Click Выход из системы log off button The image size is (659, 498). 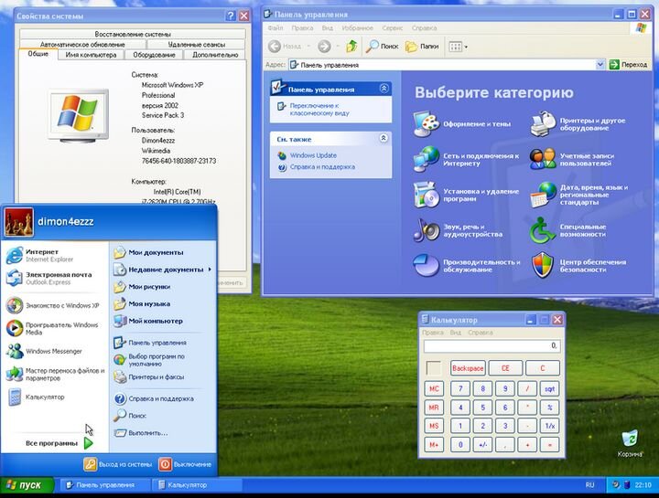pos(118,464)
